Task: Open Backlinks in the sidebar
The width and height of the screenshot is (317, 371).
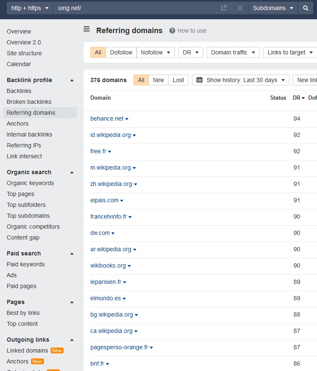Action: 19,91
